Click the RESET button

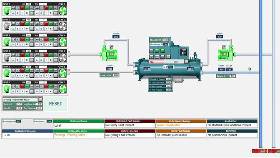(x=55, y=104)
